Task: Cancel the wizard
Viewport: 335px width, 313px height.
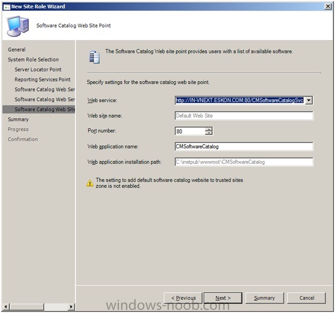Action: (306, 298)
